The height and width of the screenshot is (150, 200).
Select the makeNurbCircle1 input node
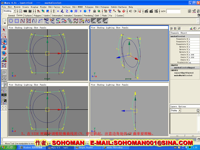pyautogui.click(x=183, y=76)
